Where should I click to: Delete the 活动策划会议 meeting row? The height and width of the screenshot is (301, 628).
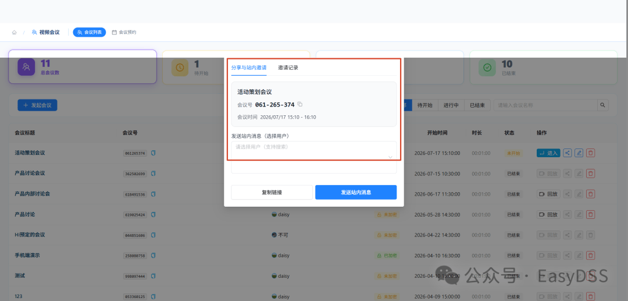coord(590,153)
